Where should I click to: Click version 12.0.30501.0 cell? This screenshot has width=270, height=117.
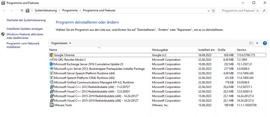(245, 92)
